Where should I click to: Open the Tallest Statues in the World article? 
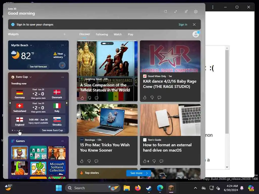105,87
